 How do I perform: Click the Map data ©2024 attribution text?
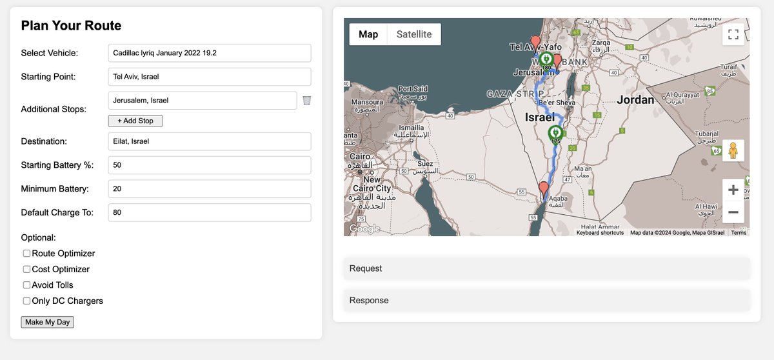[677, 233]
